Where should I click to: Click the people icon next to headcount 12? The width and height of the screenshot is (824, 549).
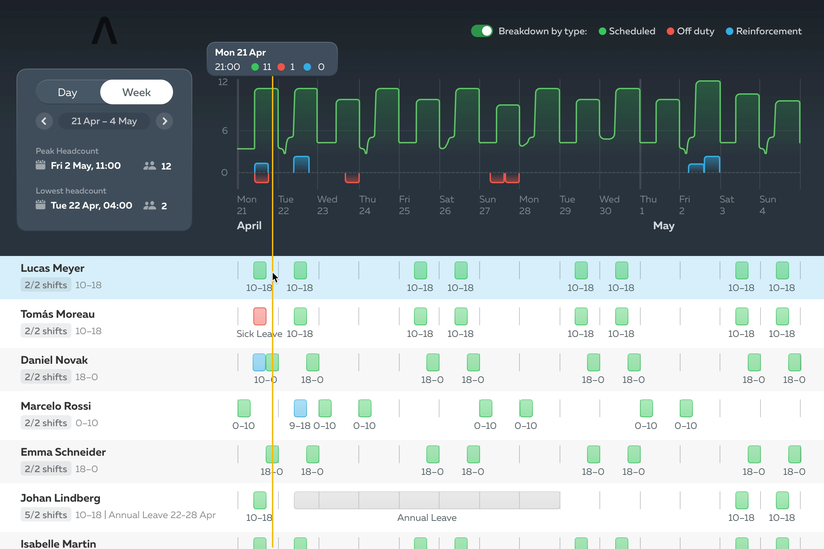point(150,166)
